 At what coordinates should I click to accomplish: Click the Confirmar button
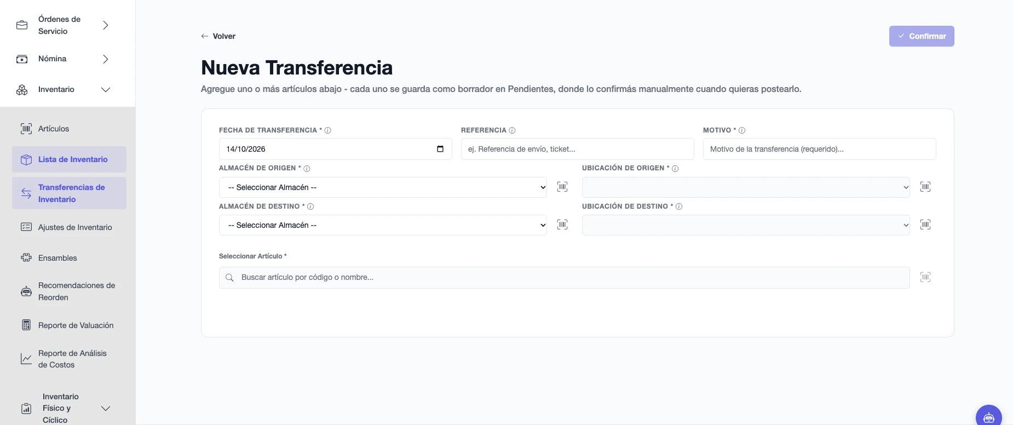click(922, 36)
